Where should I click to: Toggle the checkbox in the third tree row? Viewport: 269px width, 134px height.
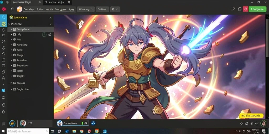tap(15, 35)
